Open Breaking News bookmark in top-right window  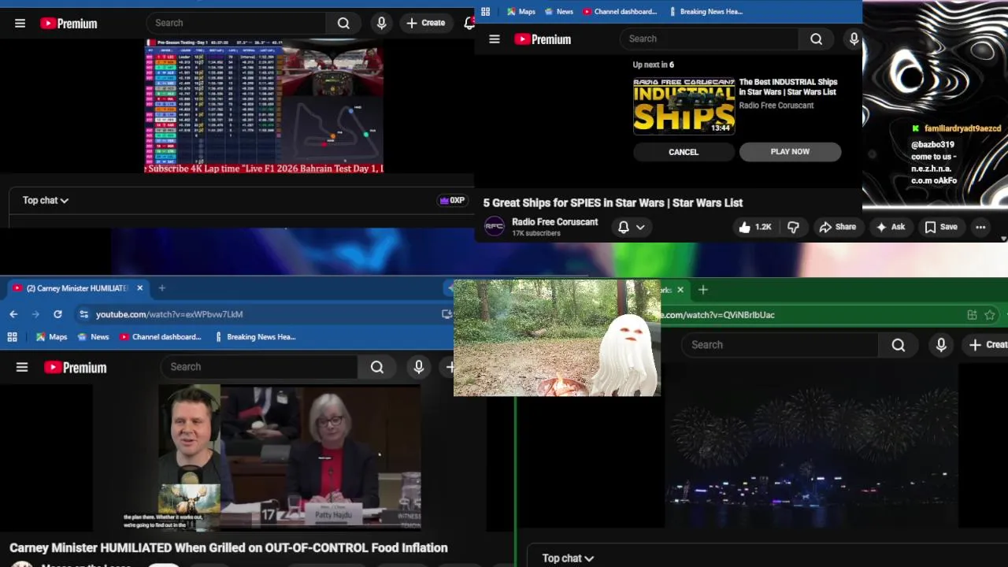(706, 12)
